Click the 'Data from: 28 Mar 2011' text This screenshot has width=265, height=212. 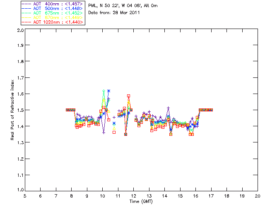pyautogui.click(x=114, y=13)
